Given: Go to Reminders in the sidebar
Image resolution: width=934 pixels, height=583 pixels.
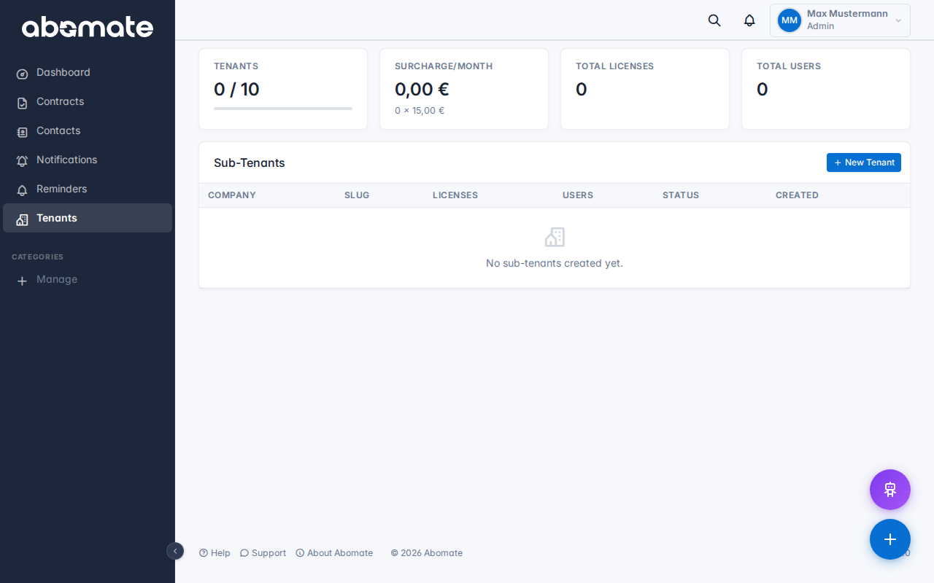Looking at the screenshot, I should (x=61, y=189).
